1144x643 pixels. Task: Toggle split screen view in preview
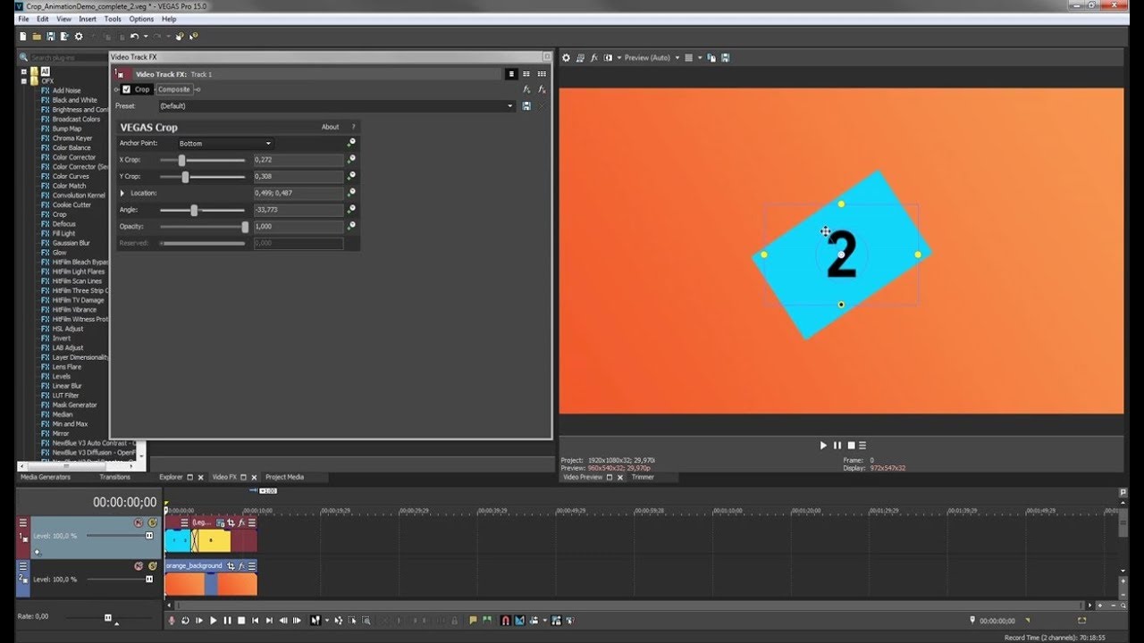pyautogui.click(x=609, y=57)
